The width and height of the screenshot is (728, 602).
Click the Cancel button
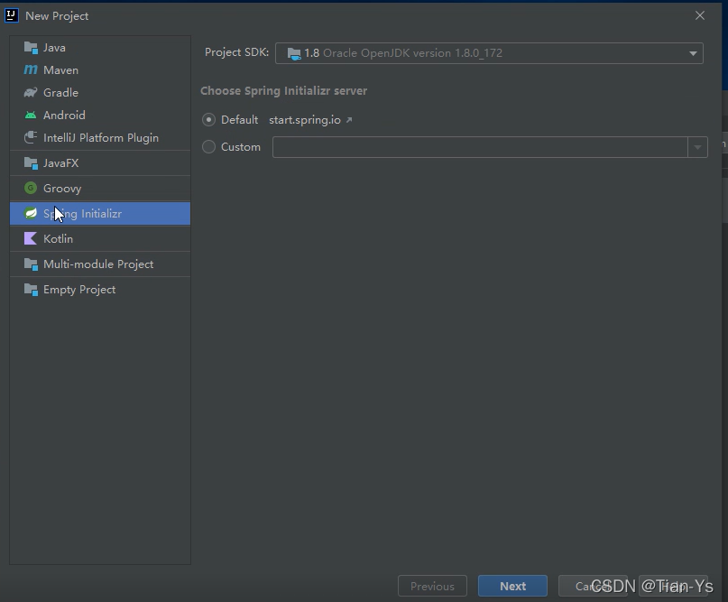coord(593,586)
